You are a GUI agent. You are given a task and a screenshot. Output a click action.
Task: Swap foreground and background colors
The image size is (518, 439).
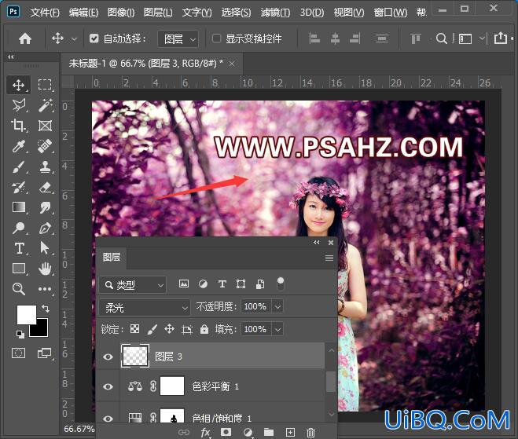click(x=46, y=309)
